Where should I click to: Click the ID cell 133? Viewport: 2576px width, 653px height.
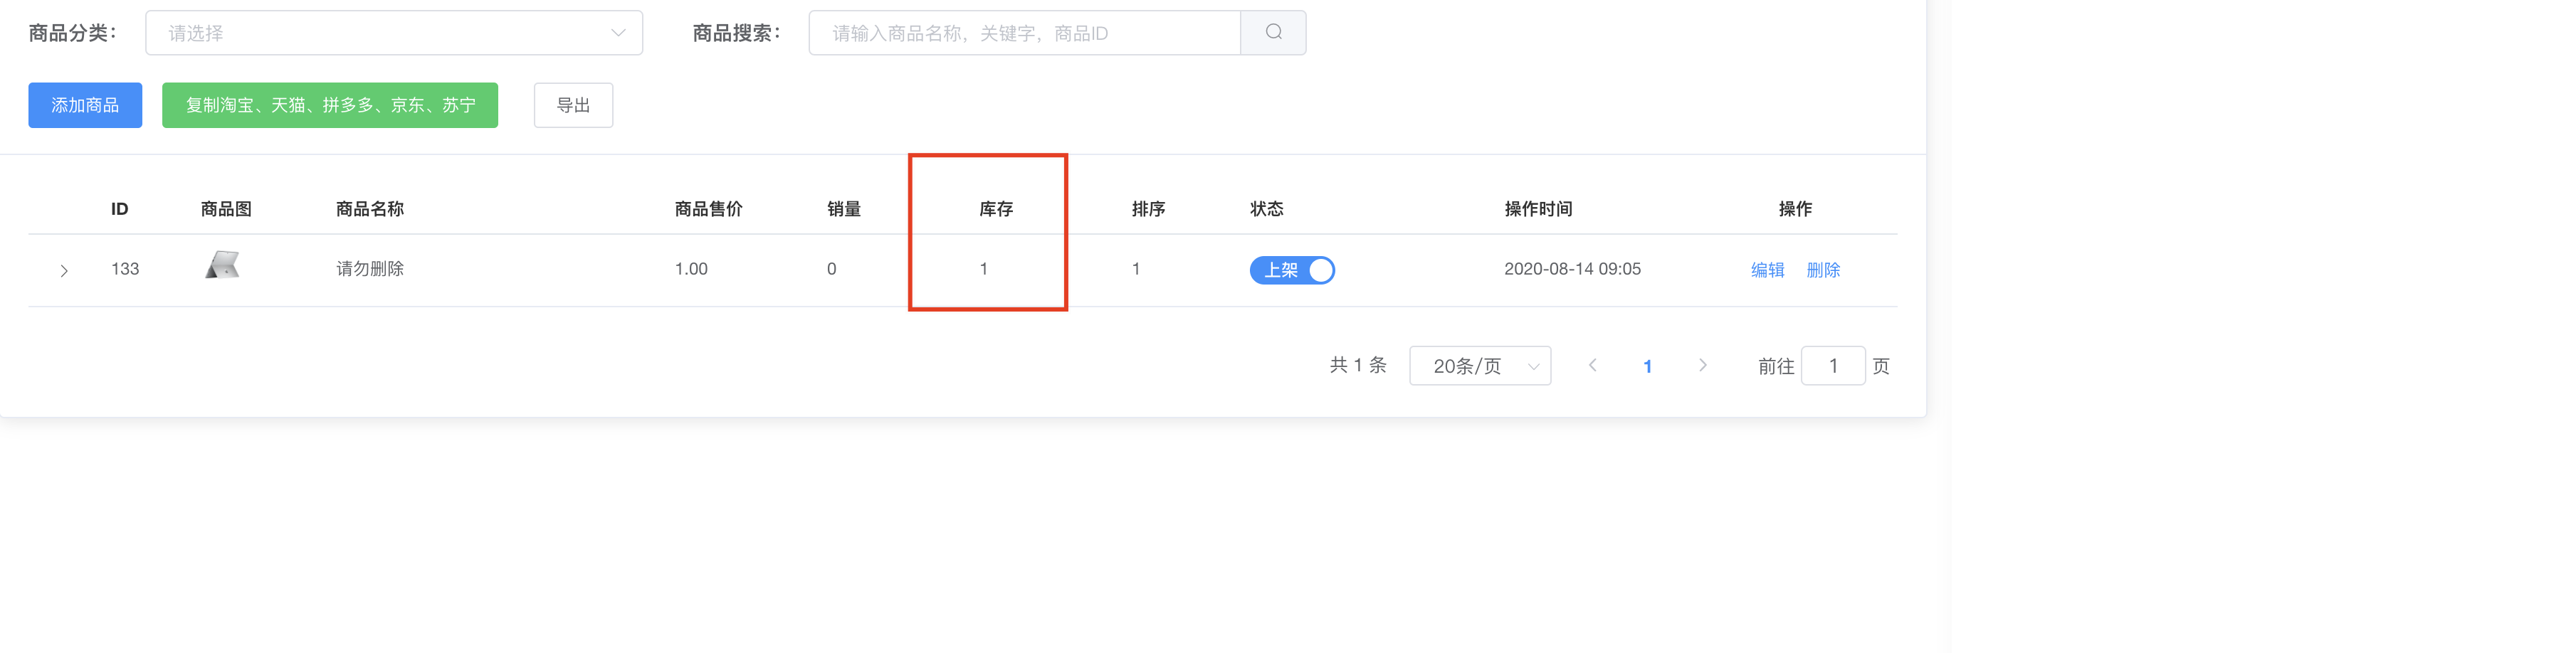pos(125,269)
